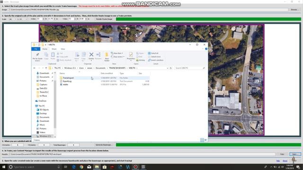The height and width of the screenshot is (170, 303).
Task: Select the Share ribbon tab
Action: (54, 49)
